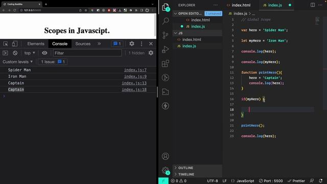Image resolution: width=327 pixels, height=184 pixels.
Task: Click the feedback icon in status bar
Action: pyautogui.click(x=312, y=180)
